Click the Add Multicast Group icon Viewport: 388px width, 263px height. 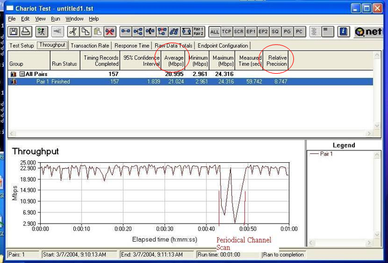click(138, 32)
